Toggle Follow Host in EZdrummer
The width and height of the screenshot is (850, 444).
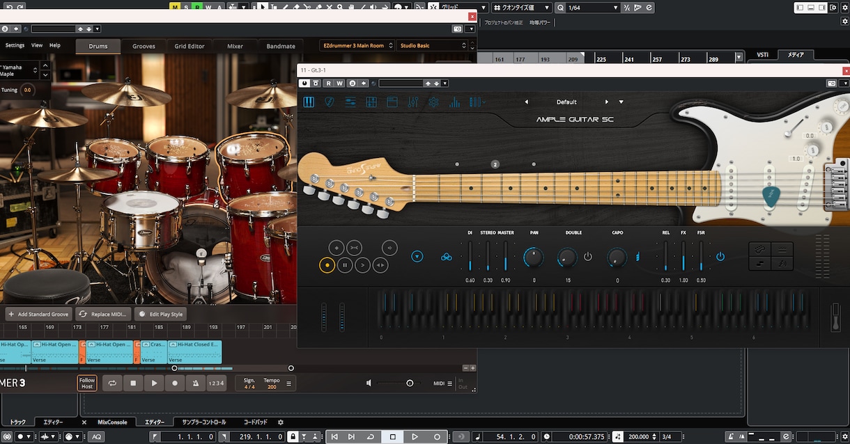point(87,383)
